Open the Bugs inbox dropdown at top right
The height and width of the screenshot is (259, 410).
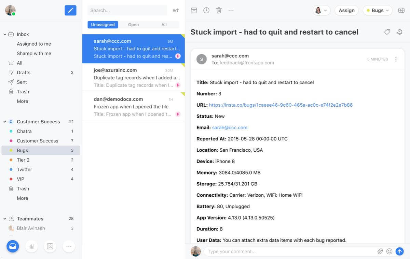coord(378,10)
